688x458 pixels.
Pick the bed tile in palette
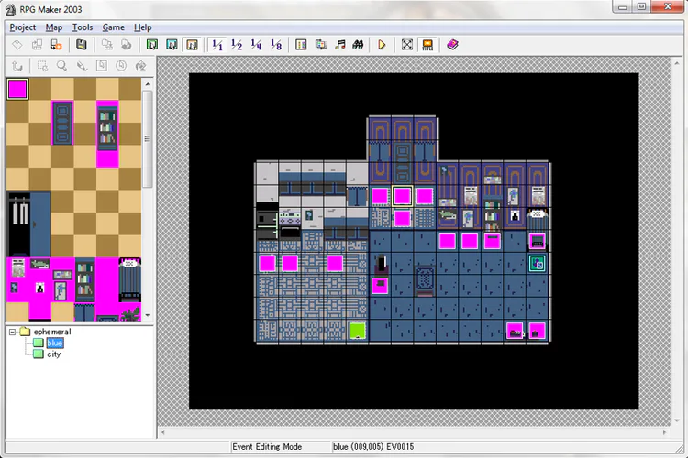[130, 279]
